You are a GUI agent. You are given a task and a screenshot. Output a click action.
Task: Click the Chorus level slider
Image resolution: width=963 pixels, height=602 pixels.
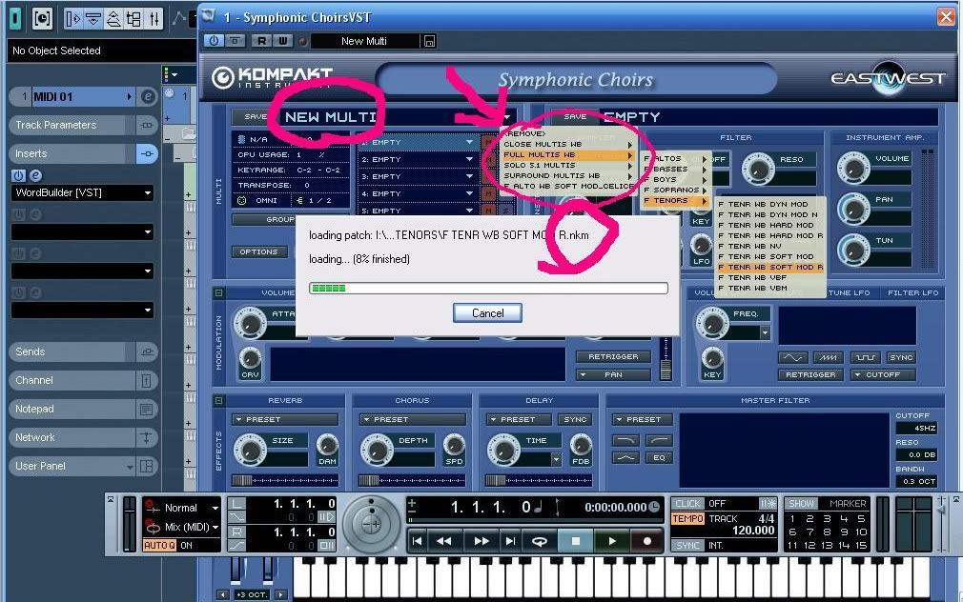(x=412, y=480)
